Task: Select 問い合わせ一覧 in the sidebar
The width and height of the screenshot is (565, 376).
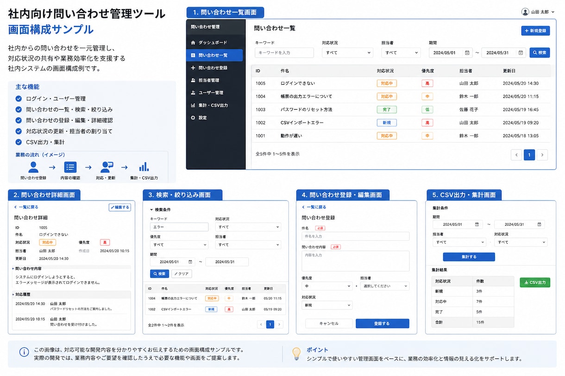Action: 214,55
